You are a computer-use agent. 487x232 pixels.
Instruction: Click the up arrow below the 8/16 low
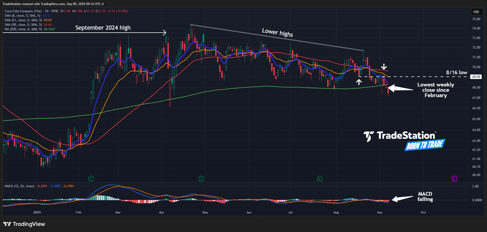(359, 82)
